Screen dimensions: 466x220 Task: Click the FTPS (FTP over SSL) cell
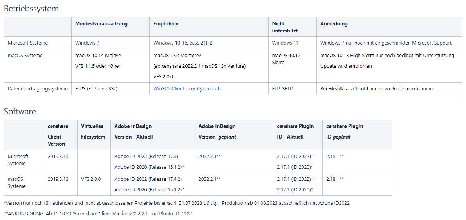[96, 88]
